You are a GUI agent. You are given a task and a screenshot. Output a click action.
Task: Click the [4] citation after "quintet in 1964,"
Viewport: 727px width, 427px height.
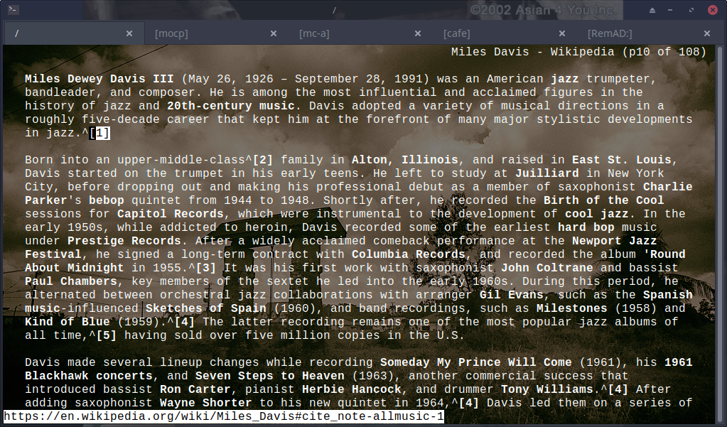(469, 403)
